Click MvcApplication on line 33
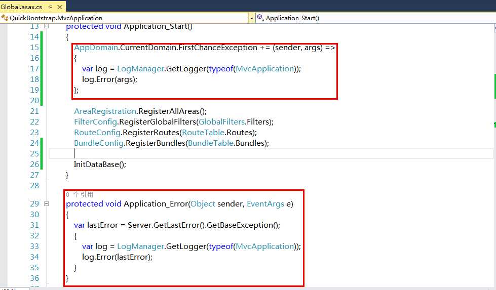The image size is (496, 290). click(265, 246)
